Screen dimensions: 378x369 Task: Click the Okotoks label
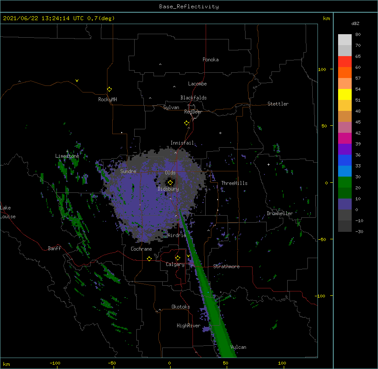[x=181, y=307]
